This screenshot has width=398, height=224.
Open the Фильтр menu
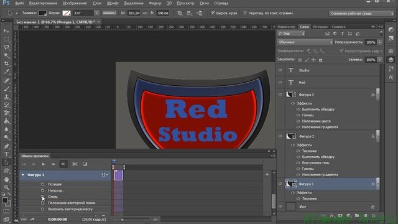[x=155, y=3]
